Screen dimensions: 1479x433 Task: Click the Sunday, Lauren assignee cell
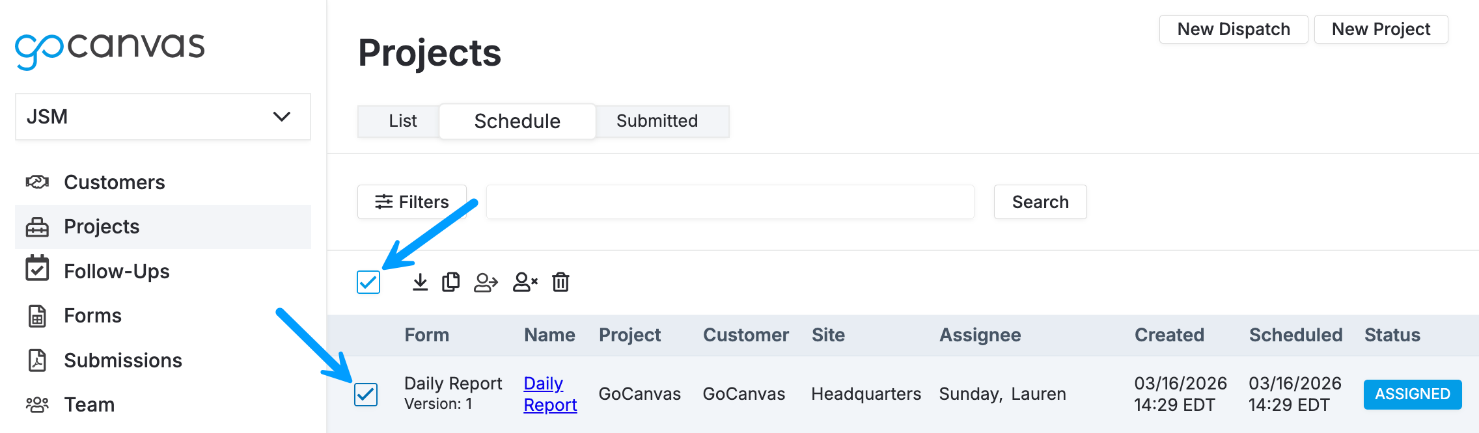(1002, 394)
